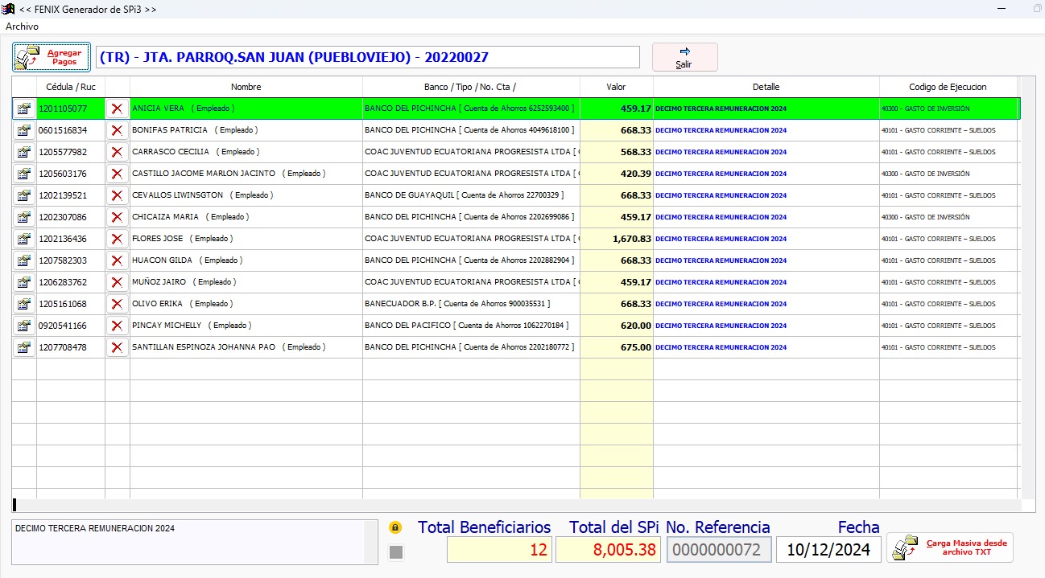Click the Nombre column header
This screenshot has height=578, width=1045.
pyautogui.click(x=246, y=87)
